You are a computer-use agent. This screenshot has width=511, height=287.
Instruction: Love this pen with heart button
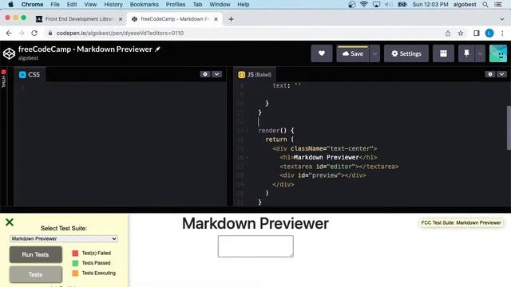tap(321, 53)
